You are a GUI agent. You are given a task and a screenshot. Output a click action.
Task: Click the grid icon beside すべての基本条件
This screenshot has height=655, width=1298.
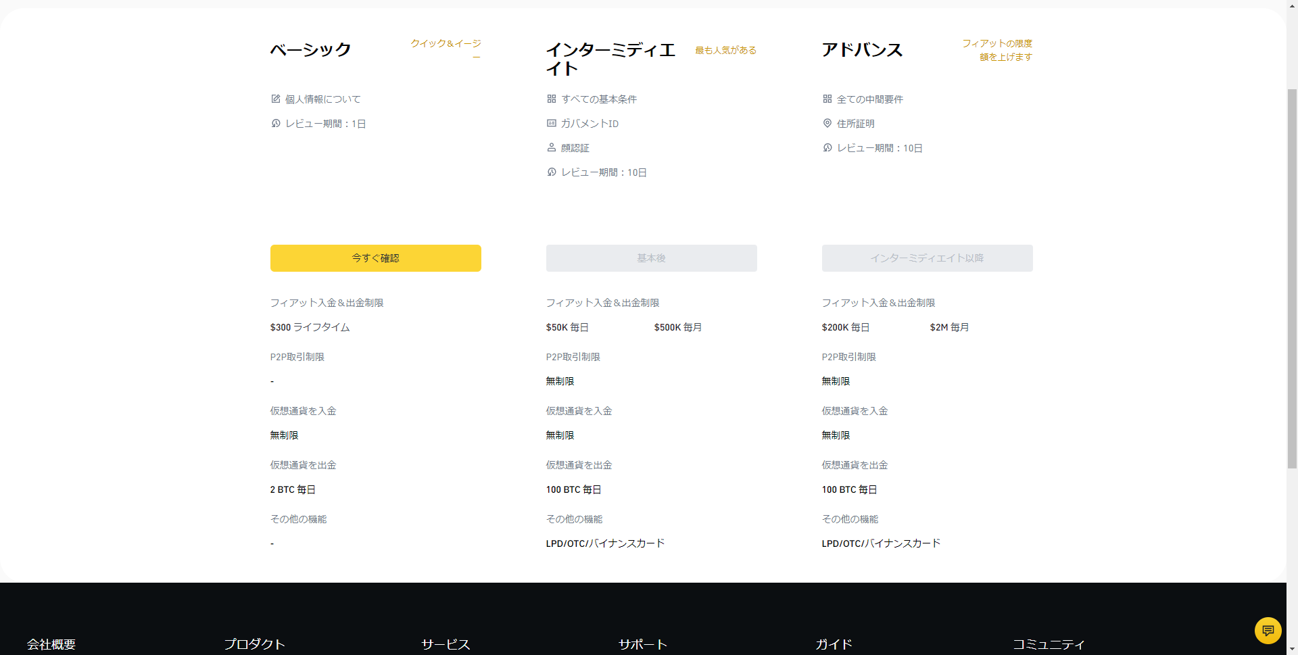[552, 99]
